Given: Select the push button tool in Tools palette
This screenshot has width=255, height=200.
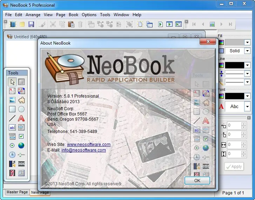Looking at the screenshot, I should point(21,82).
